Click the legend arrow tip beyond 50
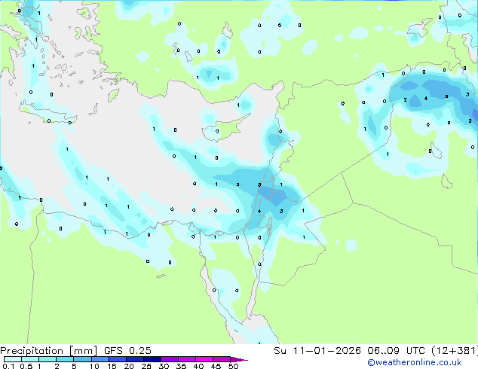The height and width of the screenshot is (369, 478). [x=240, y=360]
